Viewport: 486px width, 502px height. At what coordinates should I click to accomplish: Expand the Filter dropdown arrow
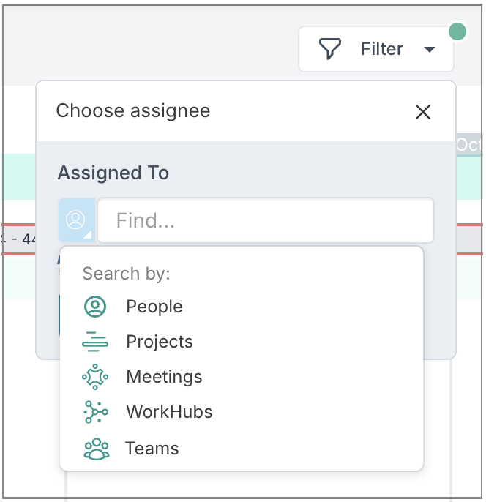pos(430,49)
